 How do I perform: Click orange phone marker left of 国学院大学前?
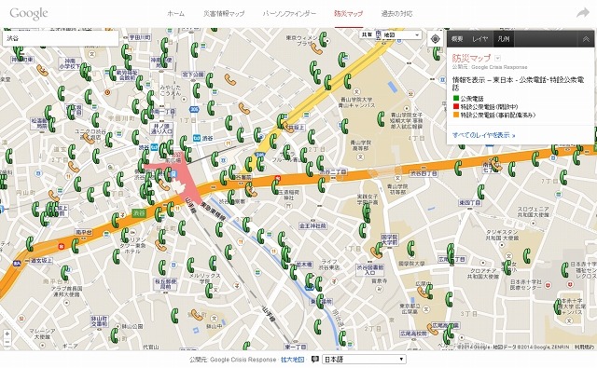coord(375,252)
